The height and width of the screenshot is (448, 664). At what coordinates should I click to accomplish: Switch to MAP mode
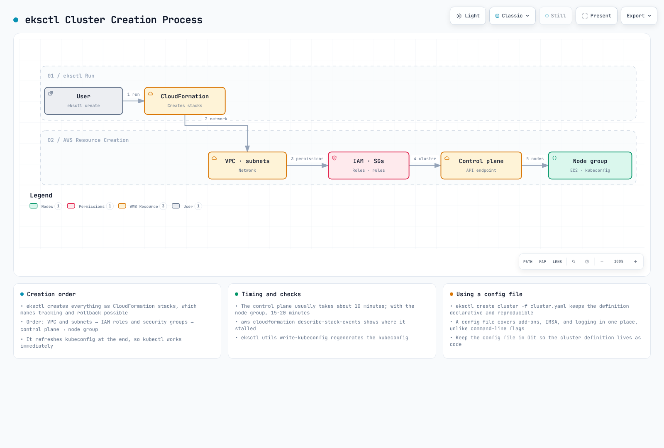coord(542,262)
